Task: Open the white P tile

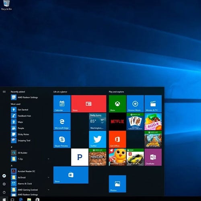Action: pos(80,157)
